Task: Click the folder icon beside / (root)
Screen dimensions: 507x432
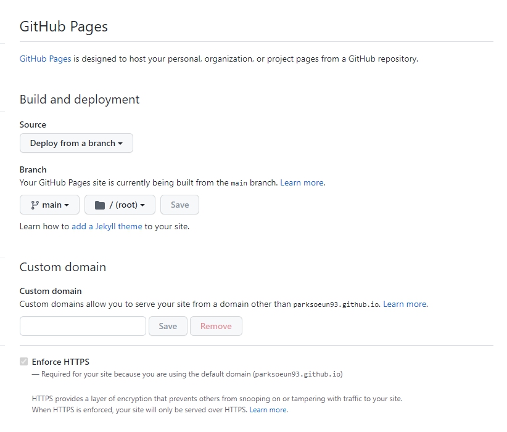Action: pyautogui.click(x=100, y=205)
